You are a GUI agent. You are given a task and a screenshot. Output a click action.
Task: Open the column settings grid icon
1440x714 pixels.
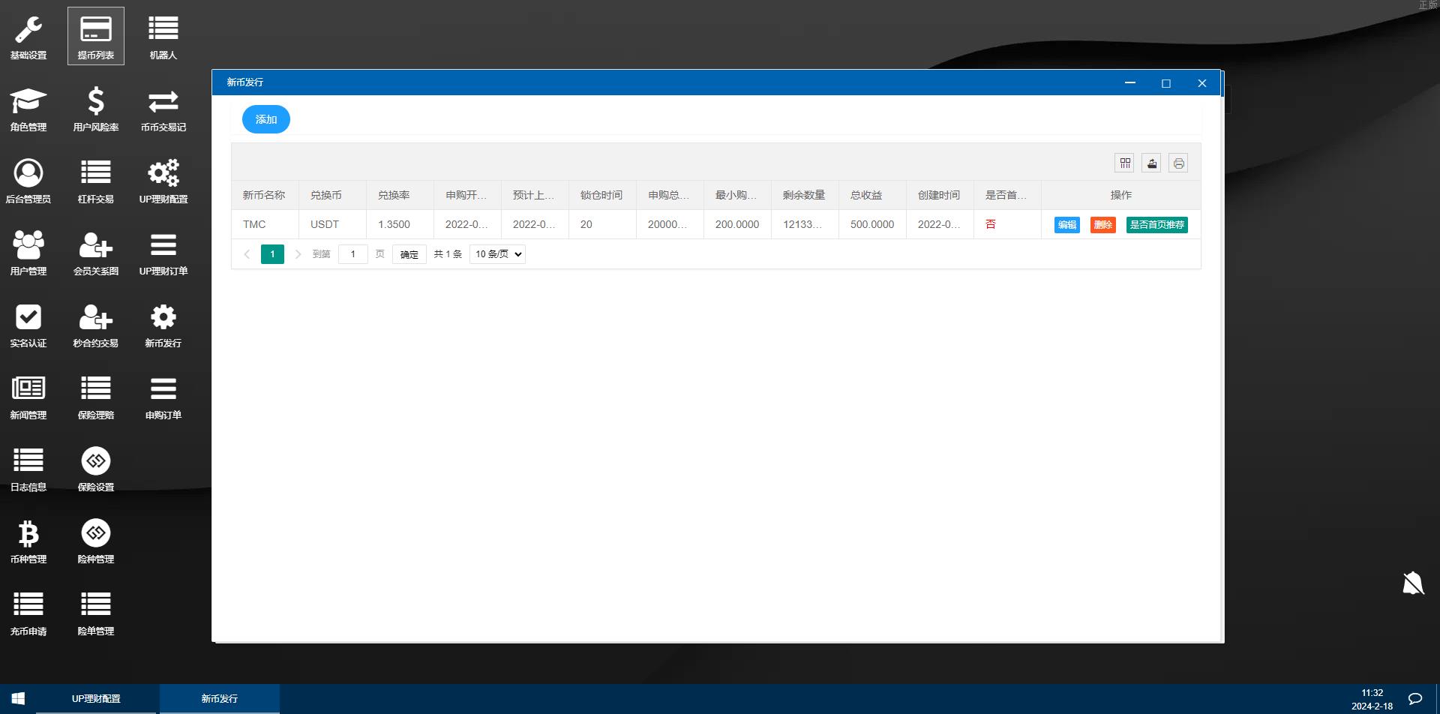click(1124, 163)
